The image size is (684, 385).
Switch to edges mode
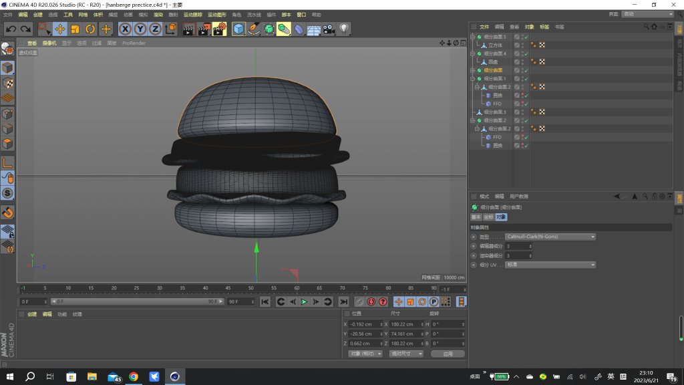7,129
